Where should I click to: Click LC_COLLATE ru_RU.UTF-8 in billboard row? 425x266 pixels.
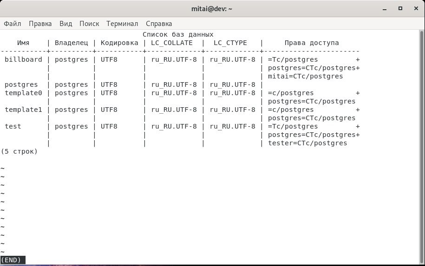pyautogui.click(x=174, y=59)
